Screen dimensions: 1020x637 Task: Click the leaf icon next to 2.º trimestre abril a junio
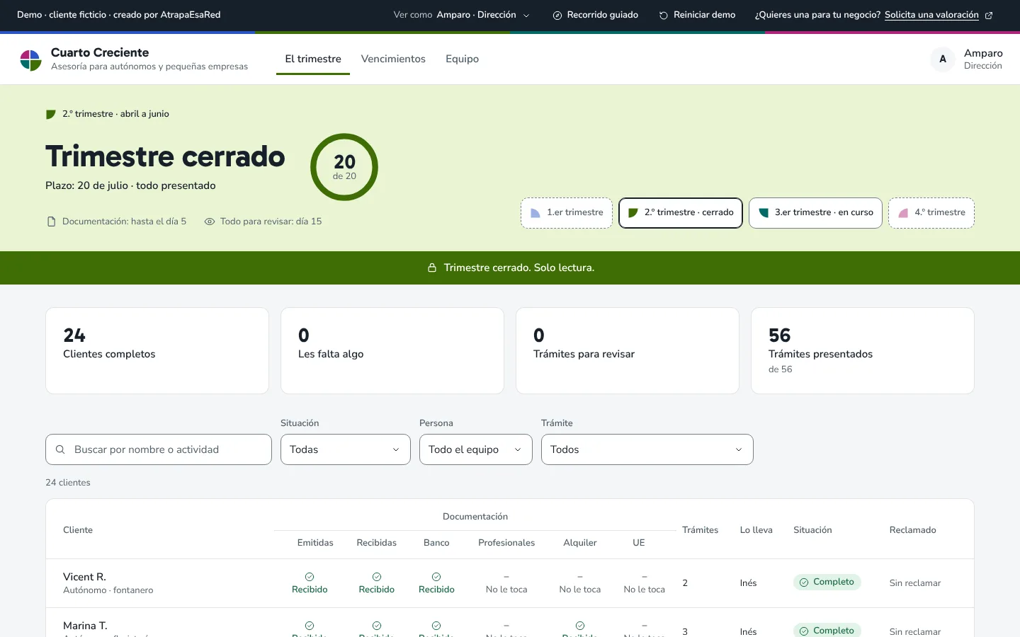(x=50, y=114)
